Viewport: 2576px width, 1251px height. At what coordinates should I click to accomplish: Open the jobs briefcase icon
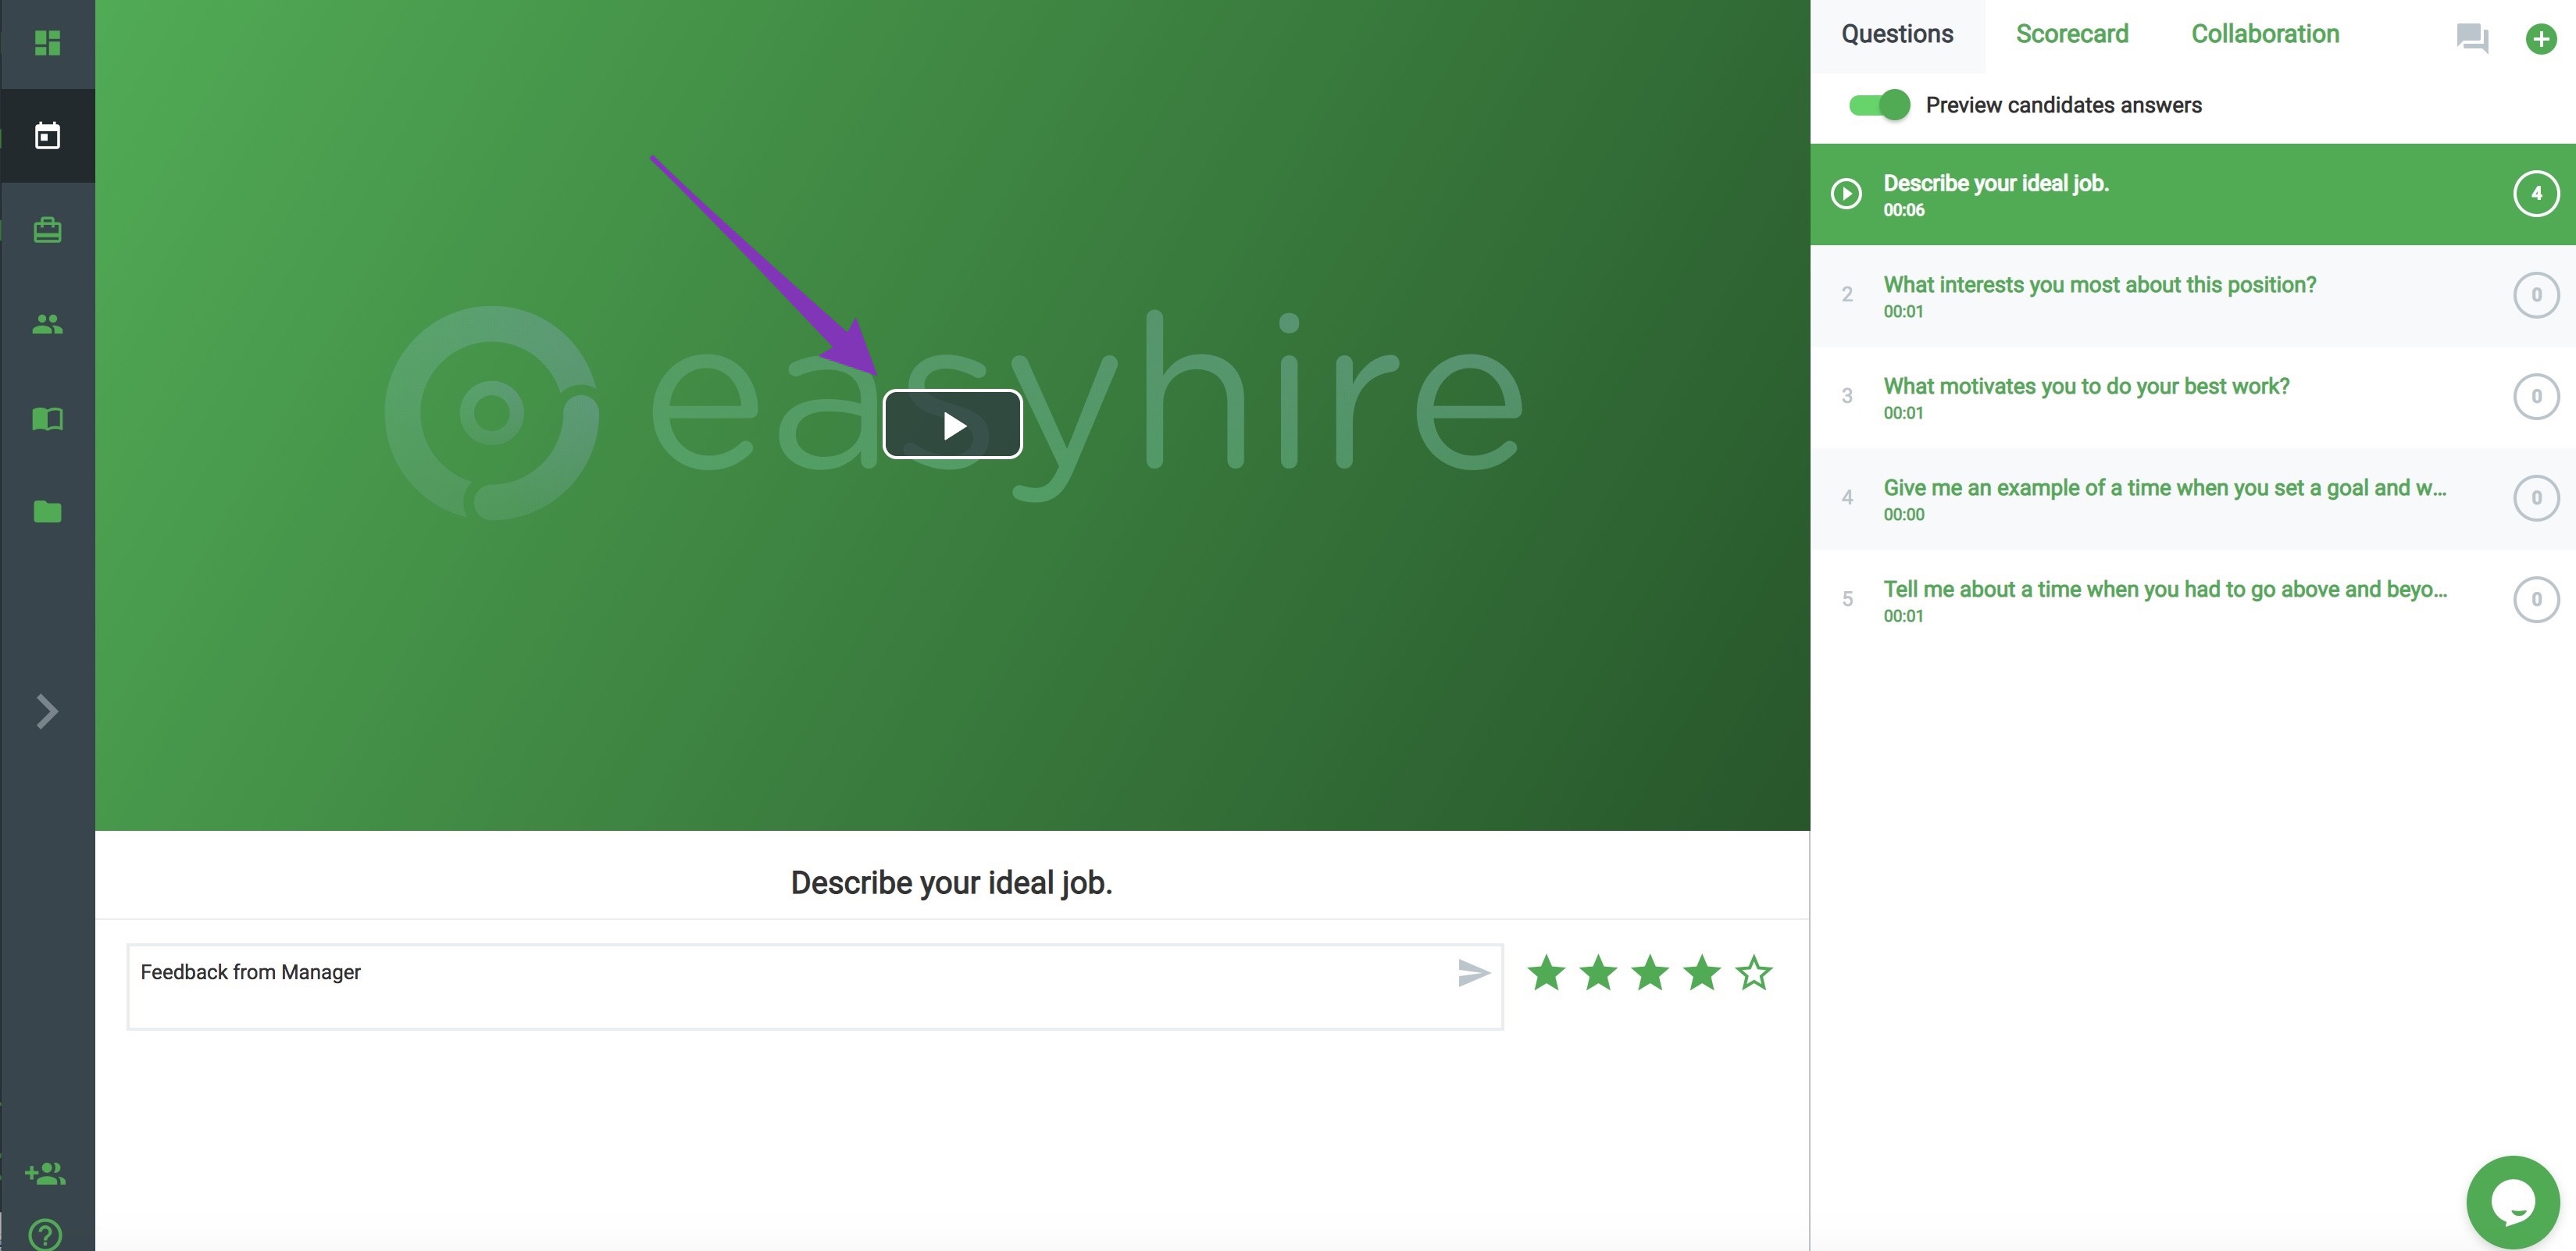point(47,230)
